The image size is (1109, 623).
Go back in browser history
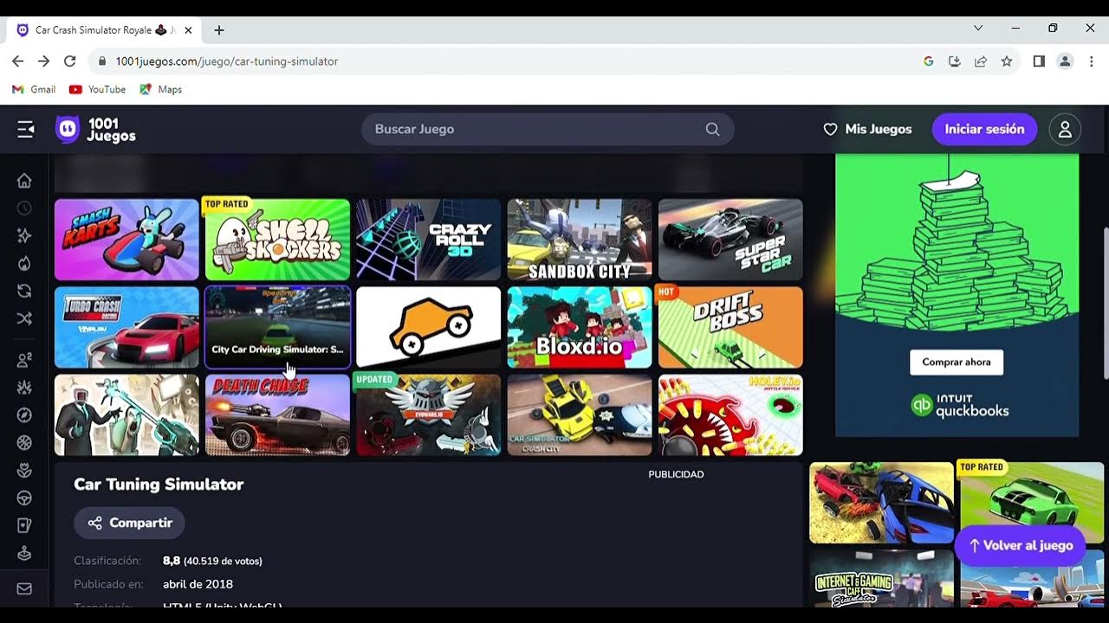tap(17, 61)
